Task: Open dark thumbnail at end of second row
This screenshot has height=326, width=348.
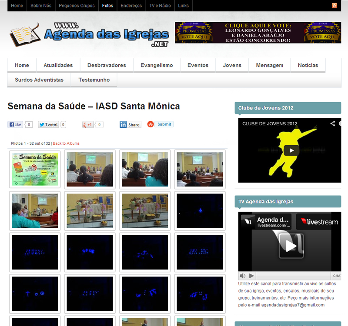Action: 200,211
